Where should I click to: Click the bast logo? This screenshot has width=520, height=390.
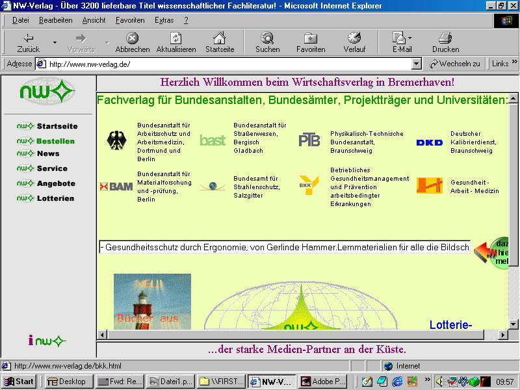pos(213,140)
